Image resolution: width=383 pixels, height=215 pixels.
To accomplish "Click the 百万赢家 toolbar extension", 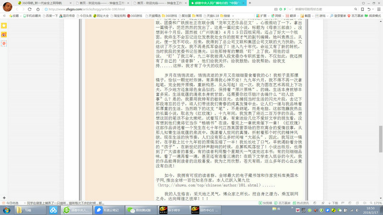I will coord(355,16).
